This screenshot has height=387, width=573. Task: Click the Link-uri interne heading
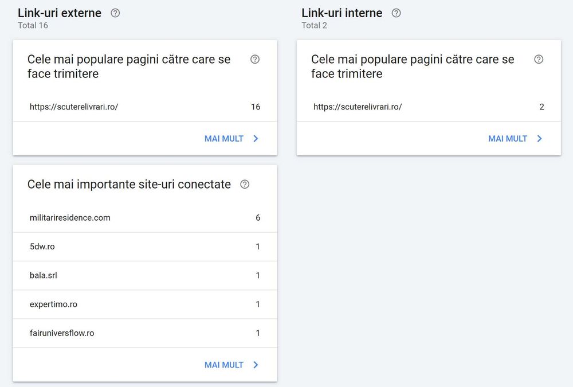click(342, 13)
